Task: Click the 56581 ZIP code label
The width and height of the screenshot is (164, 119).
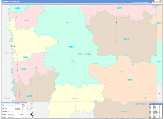Action: (27, 20)
